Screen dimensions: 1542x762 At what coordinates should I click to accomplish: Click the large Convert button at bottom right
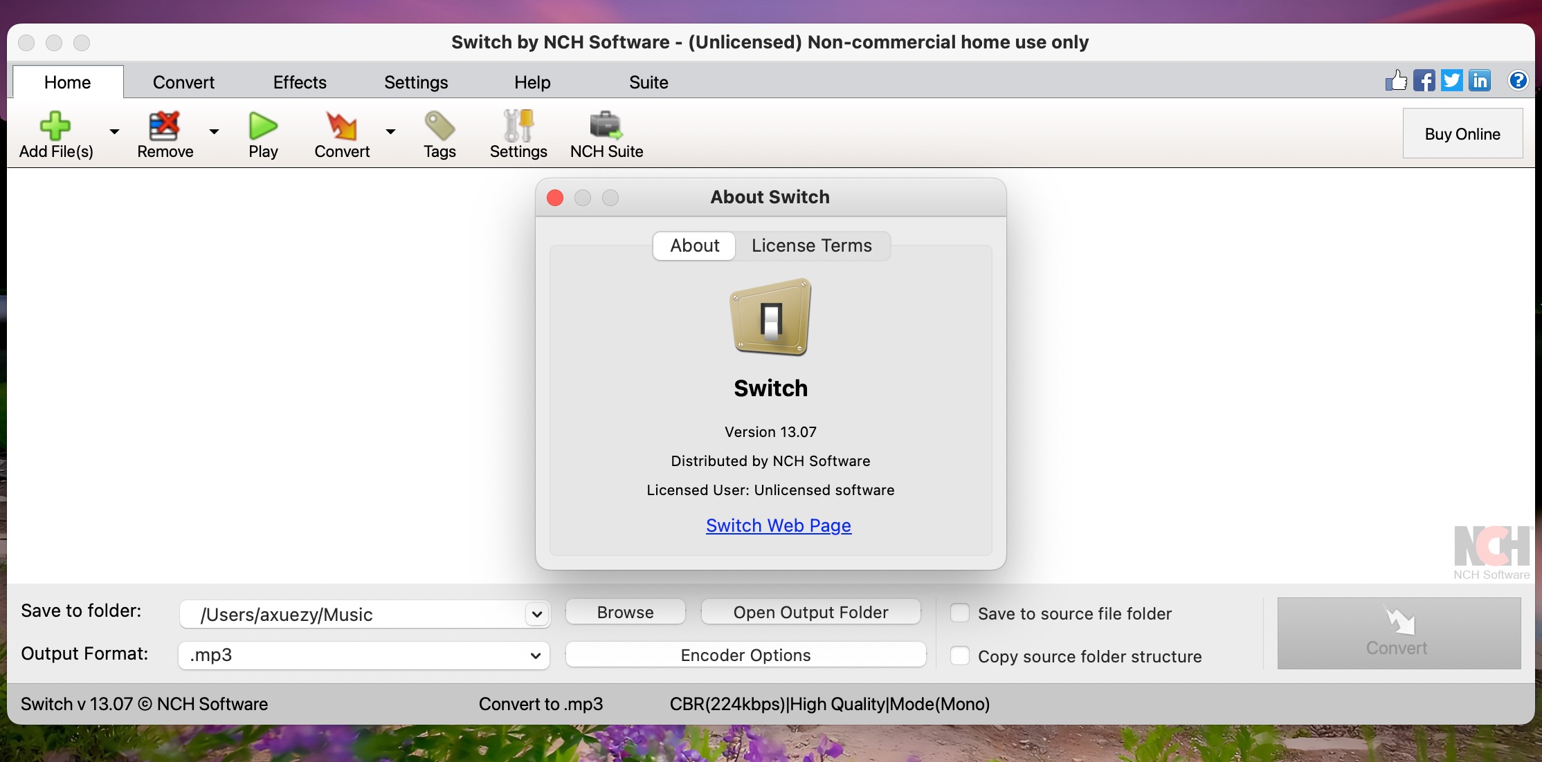click(1398, 633)
